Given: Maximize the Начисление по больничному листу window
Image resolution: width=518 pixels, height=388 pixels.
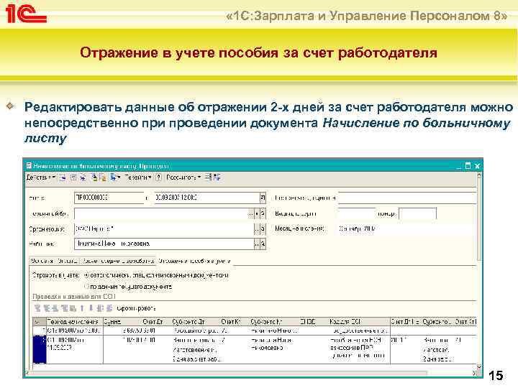Looking at the screenshot, I should (x=468, y=166).
